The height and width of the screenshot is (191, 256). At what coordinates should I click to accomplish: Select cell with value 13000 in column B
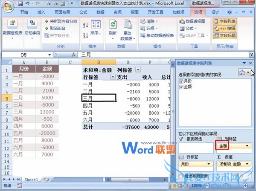[x=47, y=112]
